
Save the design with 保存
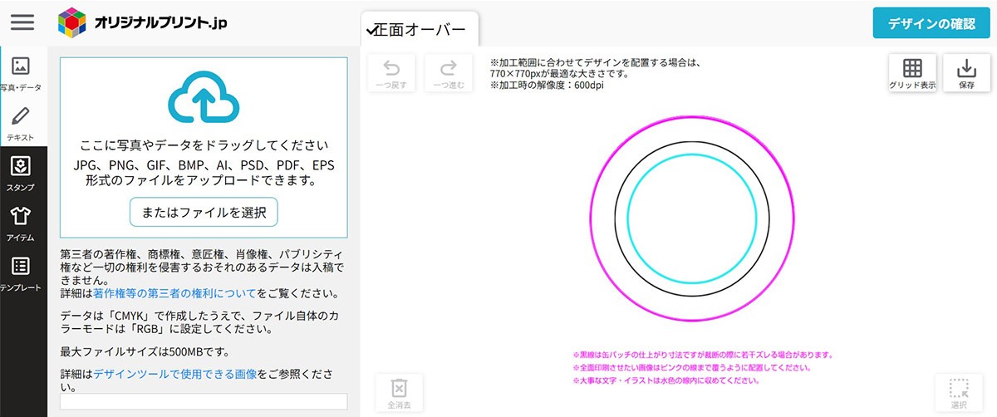[967, 73]
